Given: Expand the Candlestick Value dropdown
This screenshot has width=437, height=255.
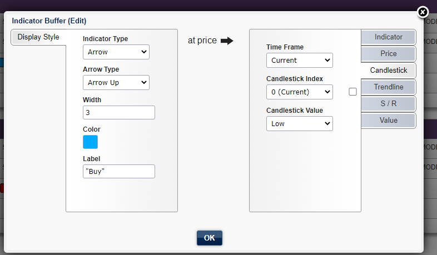Looking at the screenshot, I should [299, 123].
